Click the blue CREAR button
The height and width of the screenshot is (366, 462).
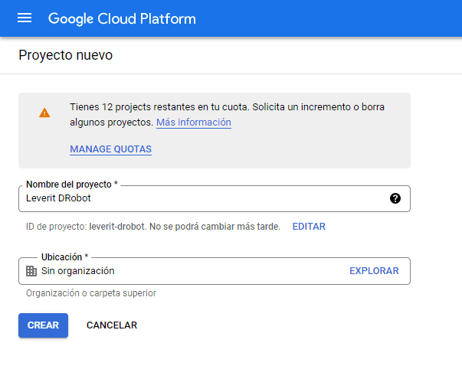point(44,325)
